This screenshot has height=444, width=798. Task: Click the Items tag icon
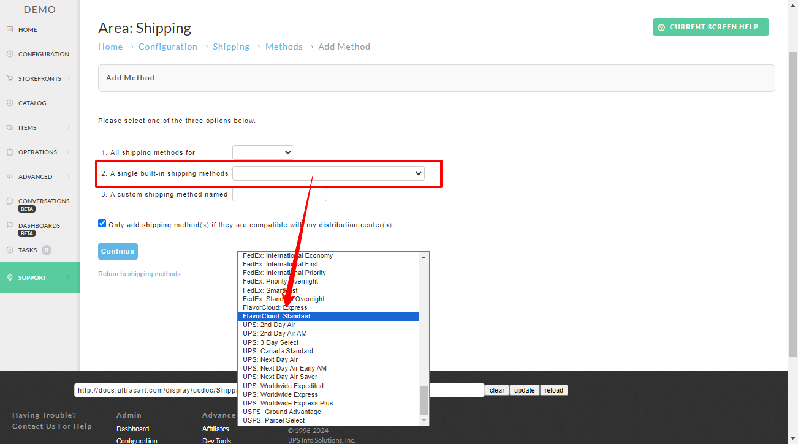[10, 127]
